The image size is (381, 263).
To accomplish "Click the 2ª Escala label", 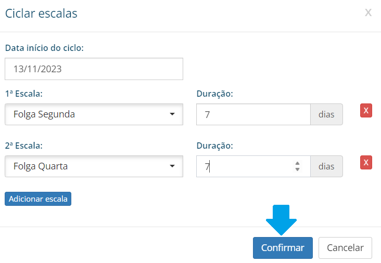I will point(24,146).
